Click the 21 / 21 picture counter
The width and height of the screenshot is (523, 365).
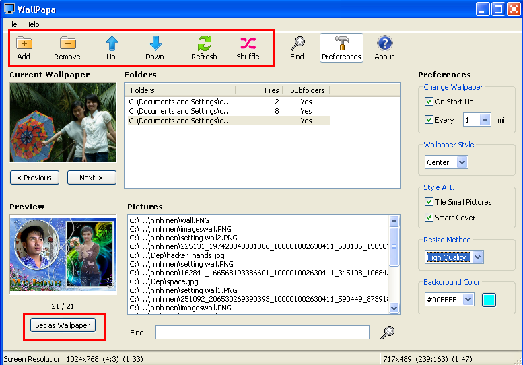(63, 306)
